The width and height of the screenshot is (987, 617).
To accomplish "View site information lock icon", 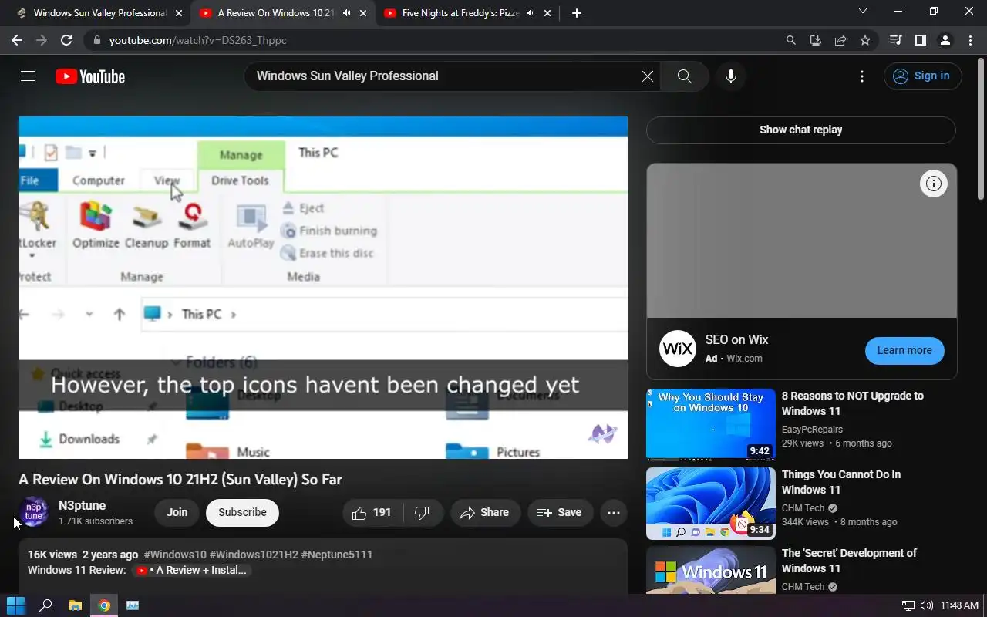I will [x=96, y=40].
